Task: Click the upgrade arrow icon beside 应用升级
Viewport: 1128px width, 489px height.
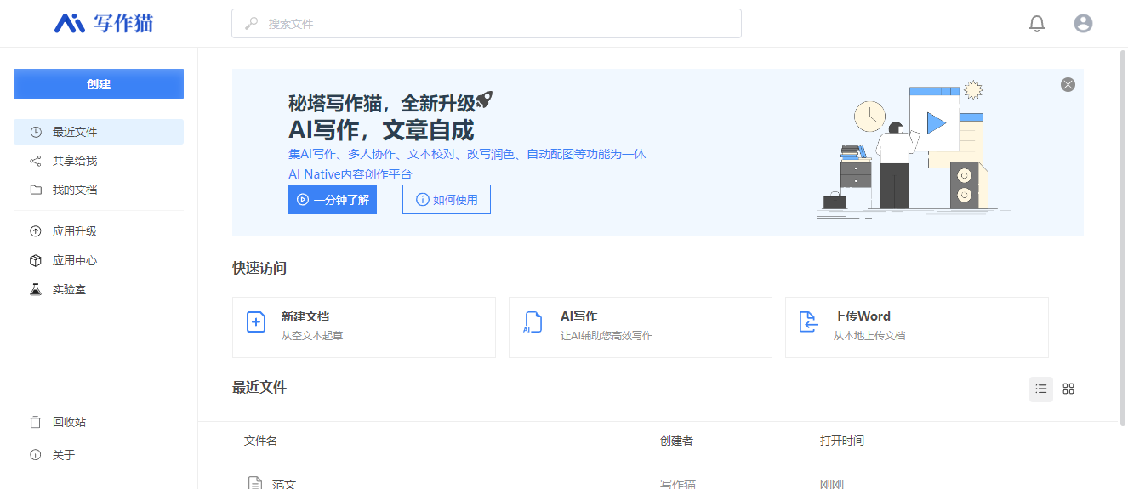Action: coord(36,231)
